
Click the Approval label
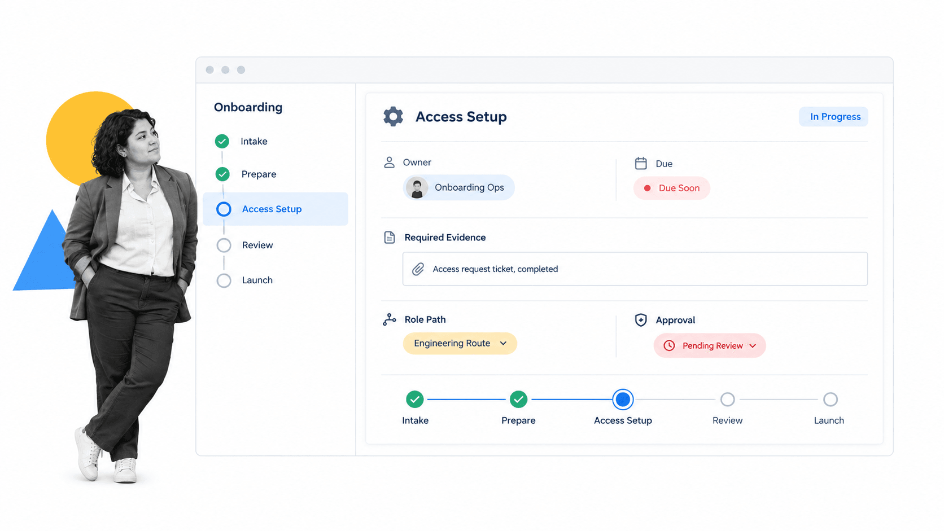675,320
